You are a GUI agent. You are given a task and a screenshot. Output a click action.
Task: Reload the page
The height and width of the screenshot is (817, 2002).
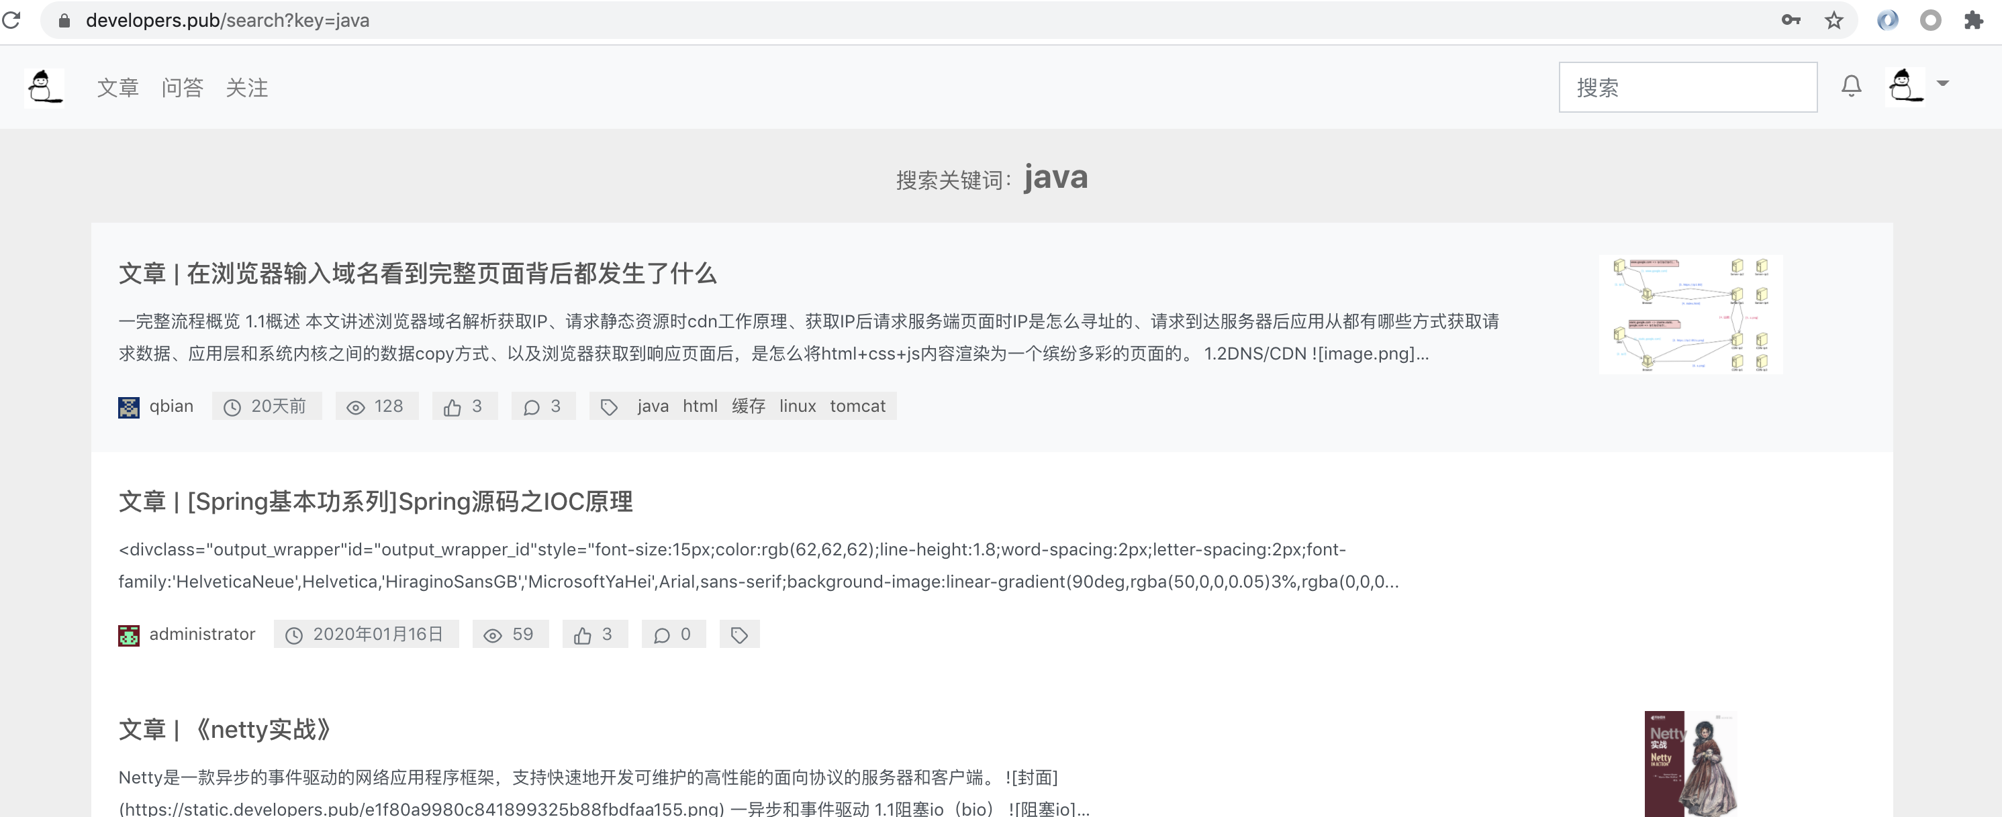pos(11,20)
